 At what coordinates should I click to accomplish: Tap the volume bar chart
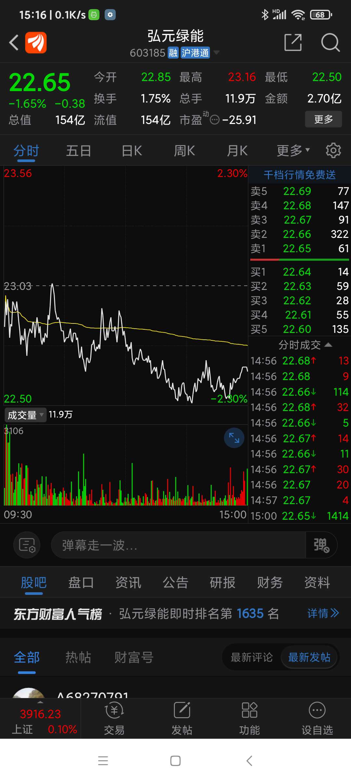click(126, 465)
